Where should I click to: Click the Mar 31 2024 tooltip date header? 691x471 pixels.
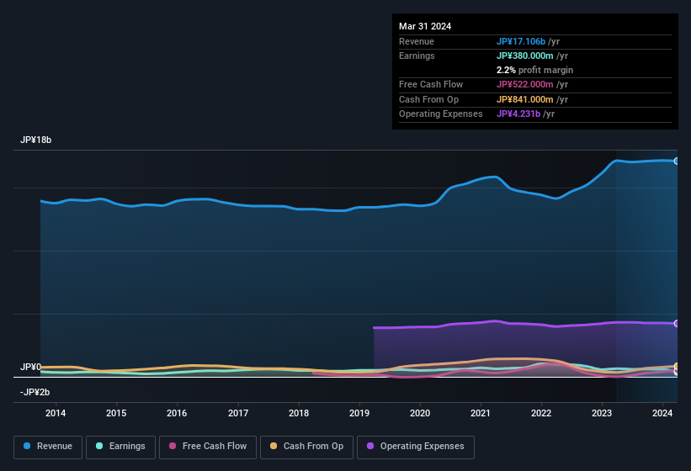[425, 26]
